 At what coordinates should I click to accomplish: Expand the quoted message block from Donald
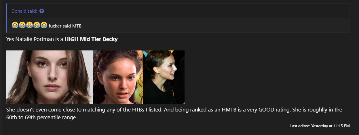[178, 18]
